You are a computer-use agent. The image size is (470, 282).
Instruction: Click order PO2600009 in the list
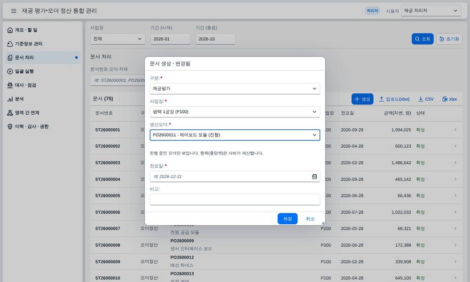tap(182, 241)
